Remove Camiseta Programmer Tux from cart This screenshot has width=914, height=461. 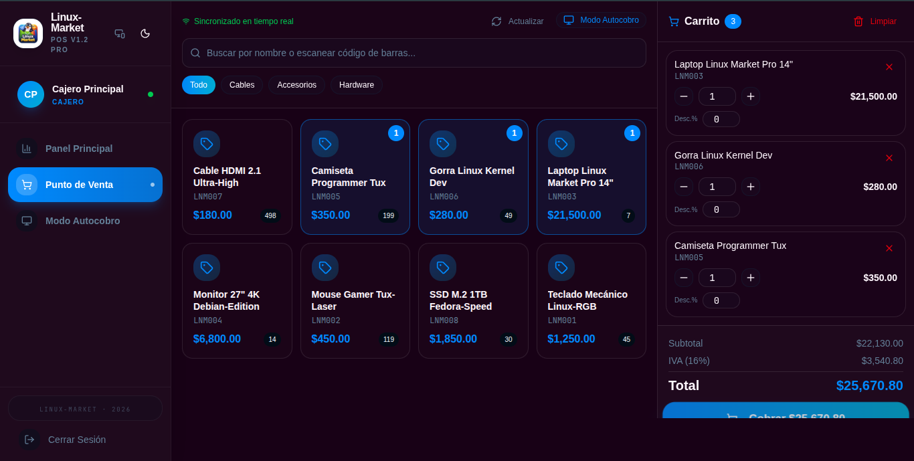tap(889, 248)
